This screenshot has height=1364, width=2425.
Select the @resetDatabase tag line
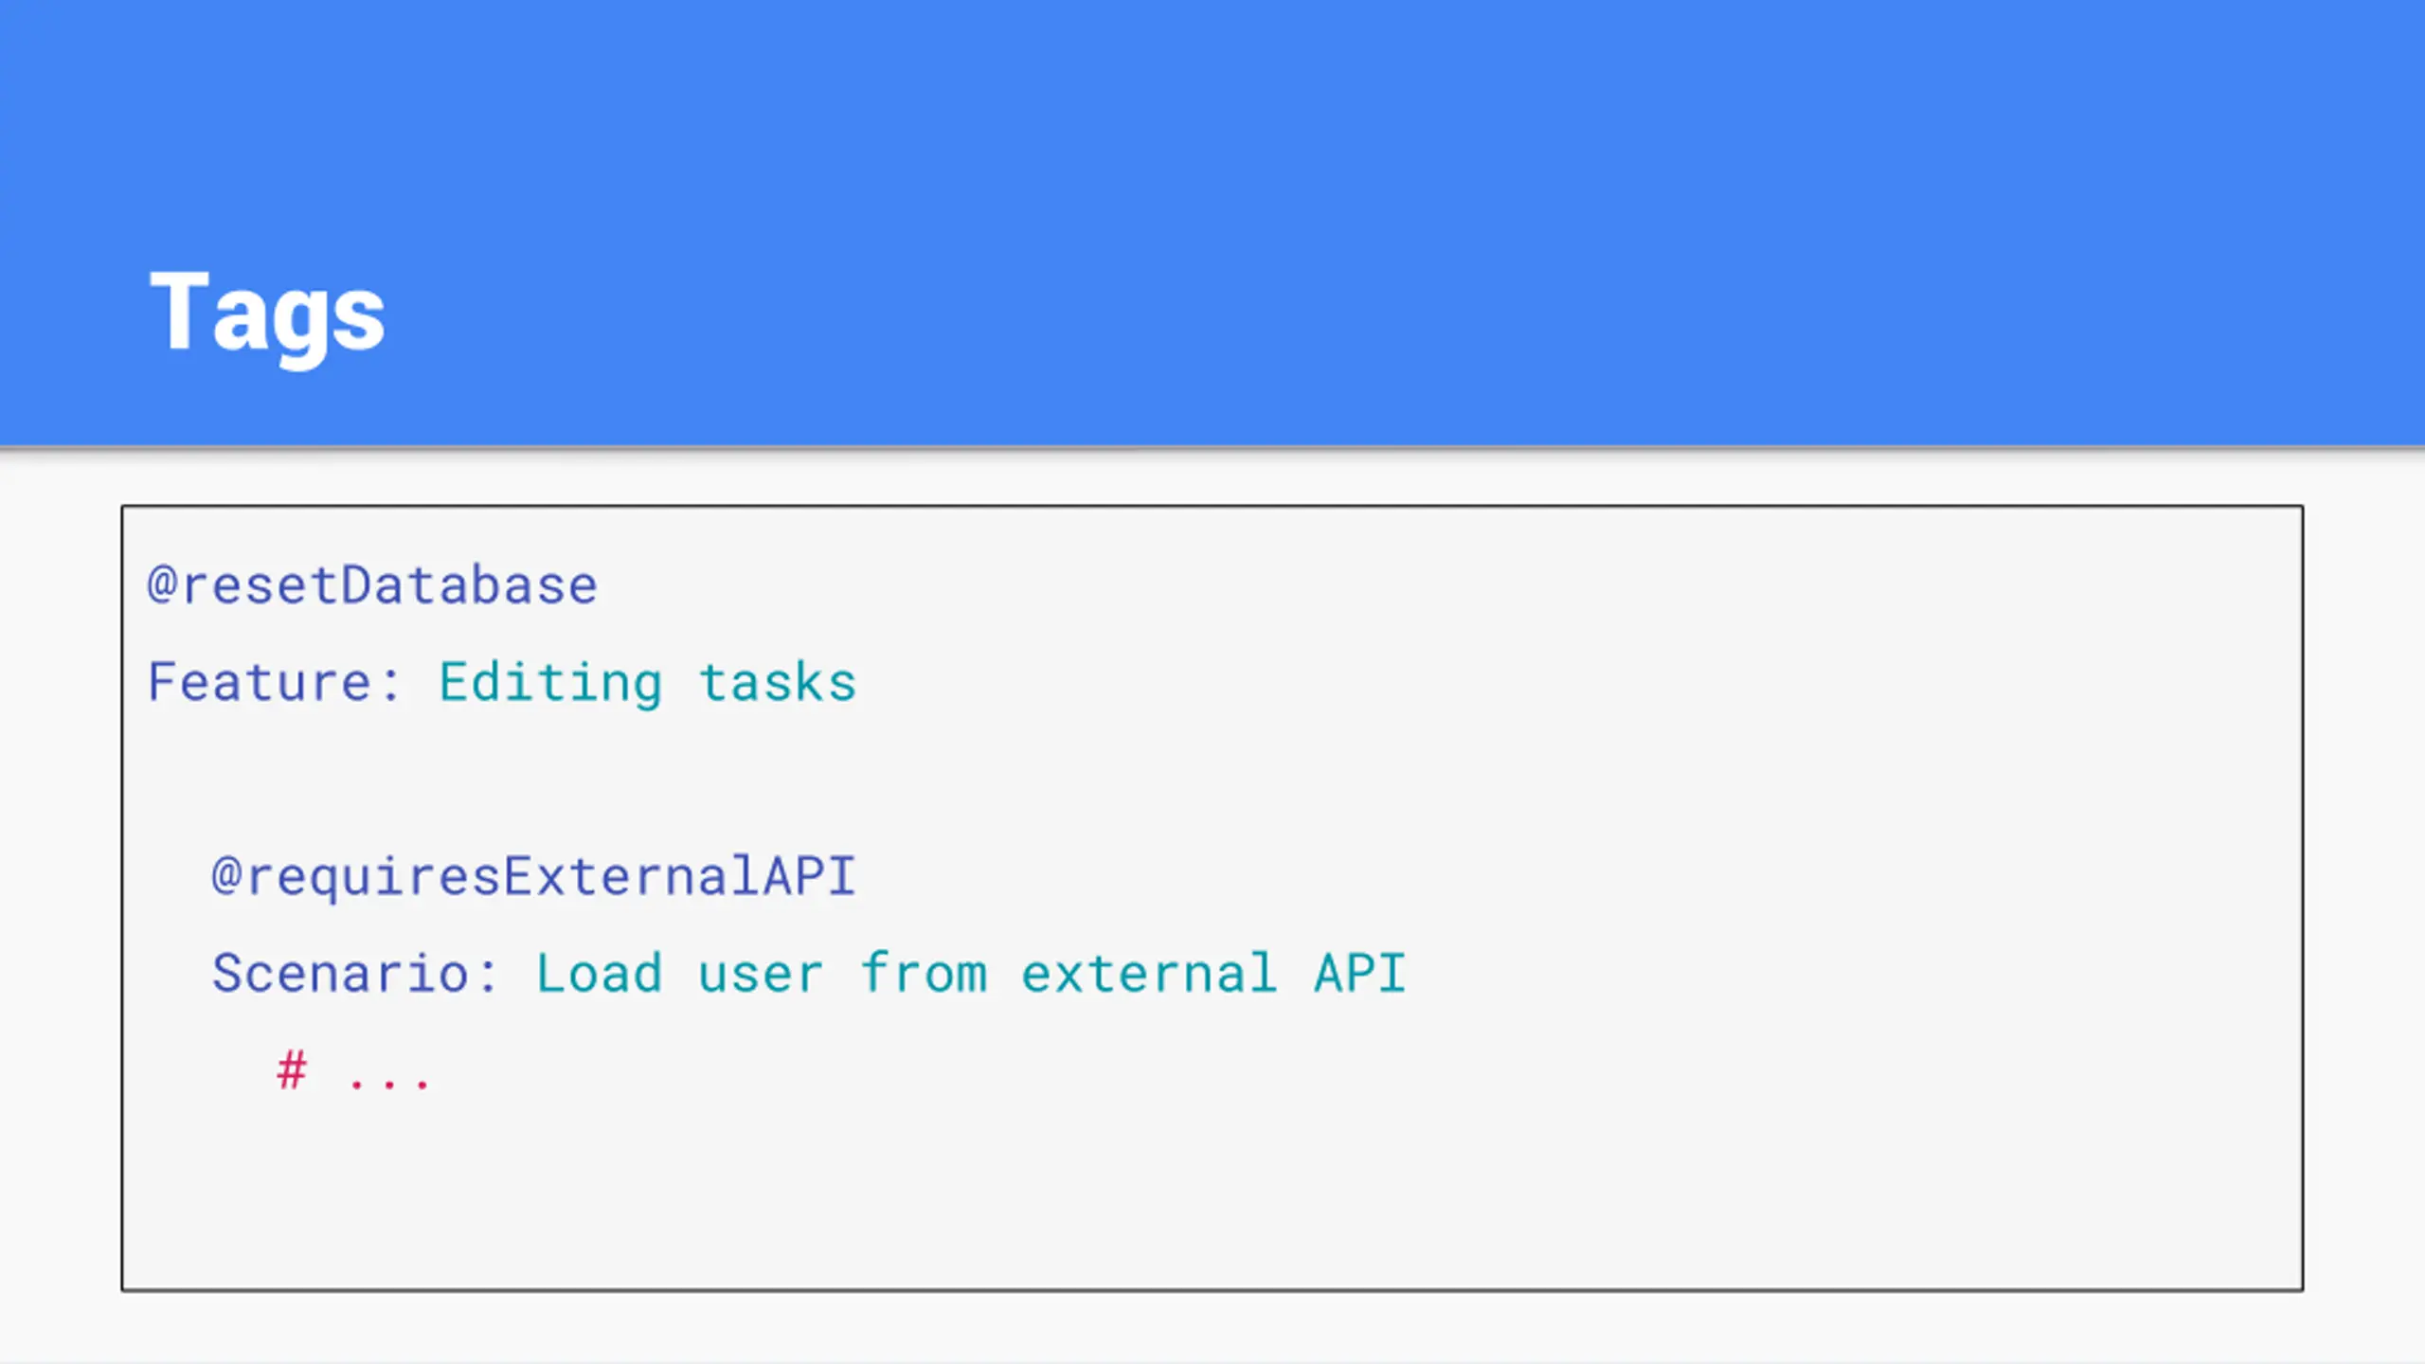point(372,585)
